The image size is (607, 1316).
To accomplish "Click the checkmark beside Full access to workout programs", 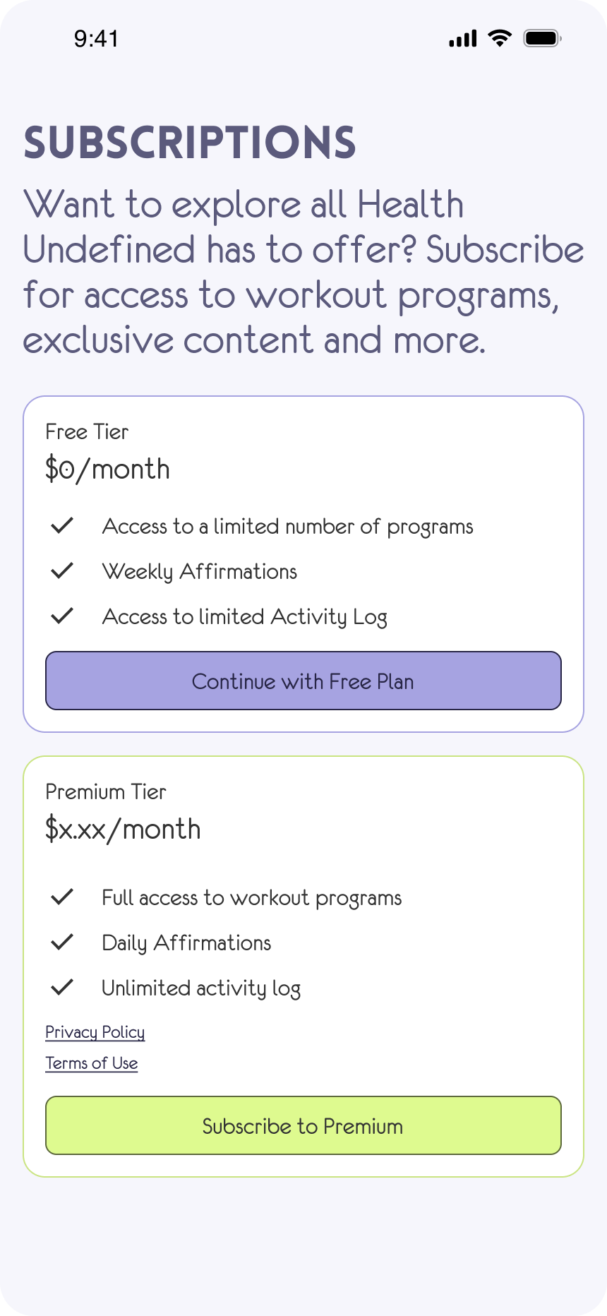I will [x=63, y=896].
